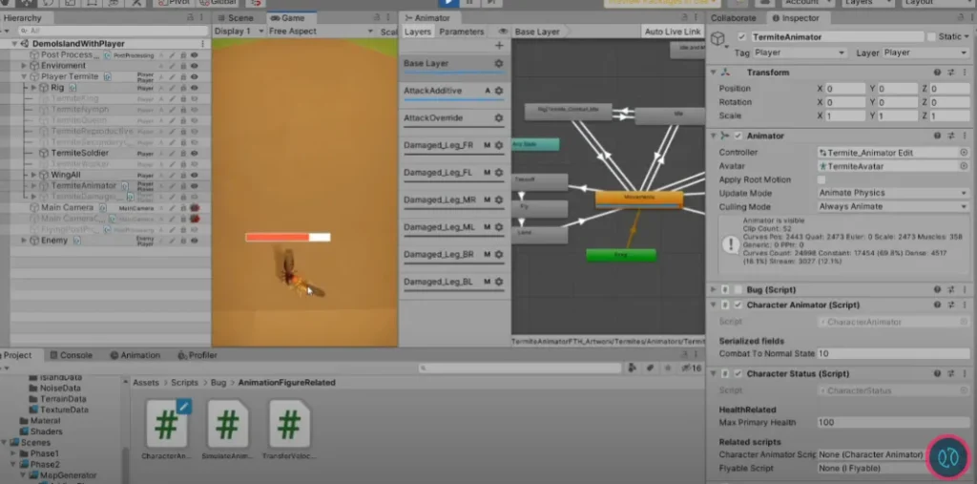Toggle Animator eye visibility icon beside Parameters
This screenshot has width=977, height=484.
coord(503,32)
